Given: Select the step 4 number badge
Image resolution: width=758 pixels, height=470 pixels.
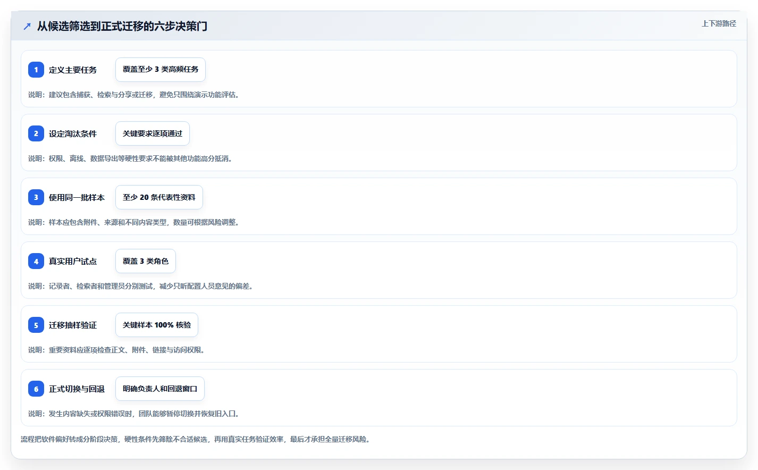Looking at the screenshot, I should (x=36, y=261).
